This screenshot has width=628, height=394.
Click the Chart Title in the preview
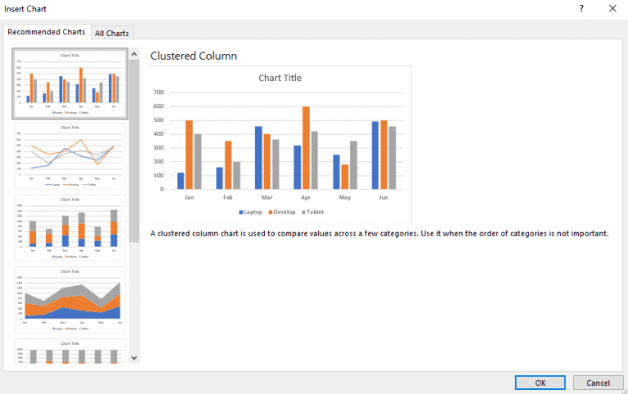click(280, 78)
